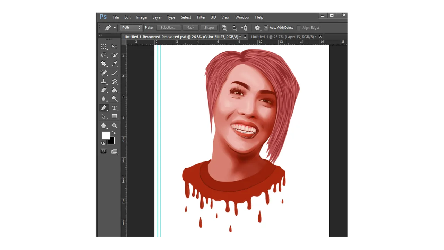Select the Rectangle shape tool
This screenshot has width=444, height=250.
tap(114, 117)
